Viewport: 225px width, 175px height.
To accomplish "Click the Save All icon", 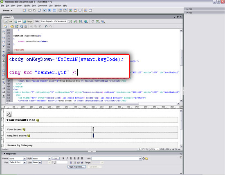I will pyautogui.click(x=22, y=26).
